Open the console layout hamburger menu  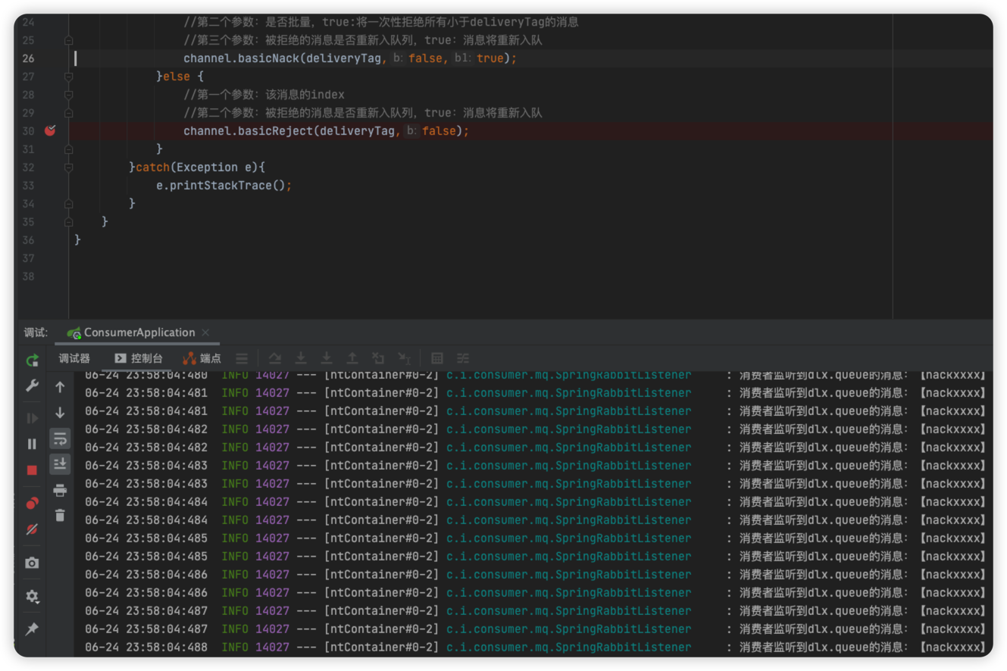click(x=242, y=357)
